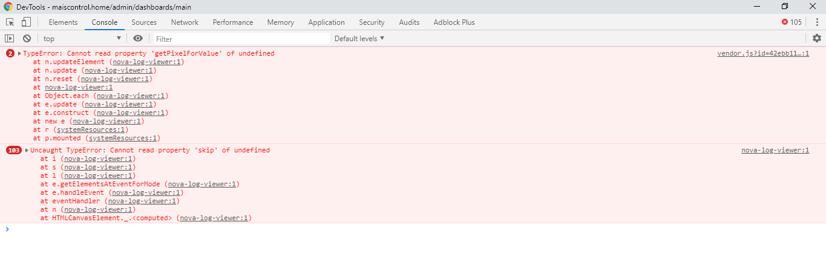Open the n.update nova-log-viewer link
The height and width of the screenshot is (268, 826).
point(119,70)
